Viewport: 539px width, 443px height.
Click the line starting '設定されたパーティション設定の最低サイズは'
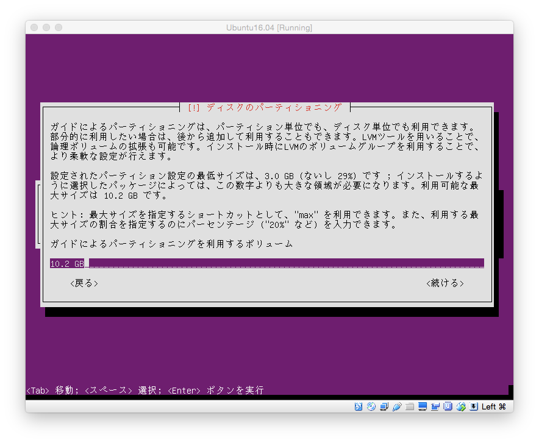click(x=266, y=176)
